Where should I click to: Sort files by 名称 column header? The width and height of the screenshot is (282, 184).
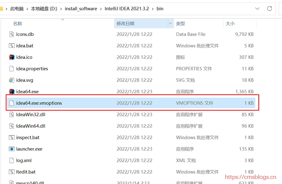18,24
